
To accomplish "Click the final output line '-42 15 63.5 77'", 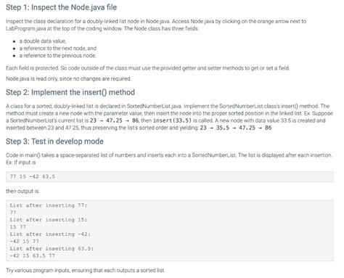I will pyautogui.click(x=33, y=255).
